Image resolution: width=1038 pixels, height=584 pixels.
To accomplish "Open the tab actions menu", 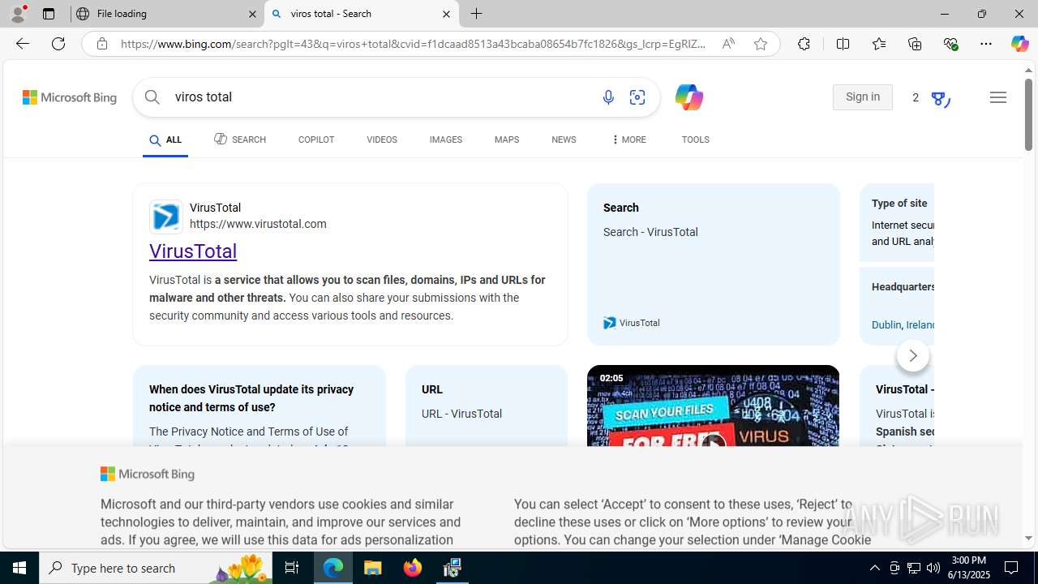I will coord(49,14).
